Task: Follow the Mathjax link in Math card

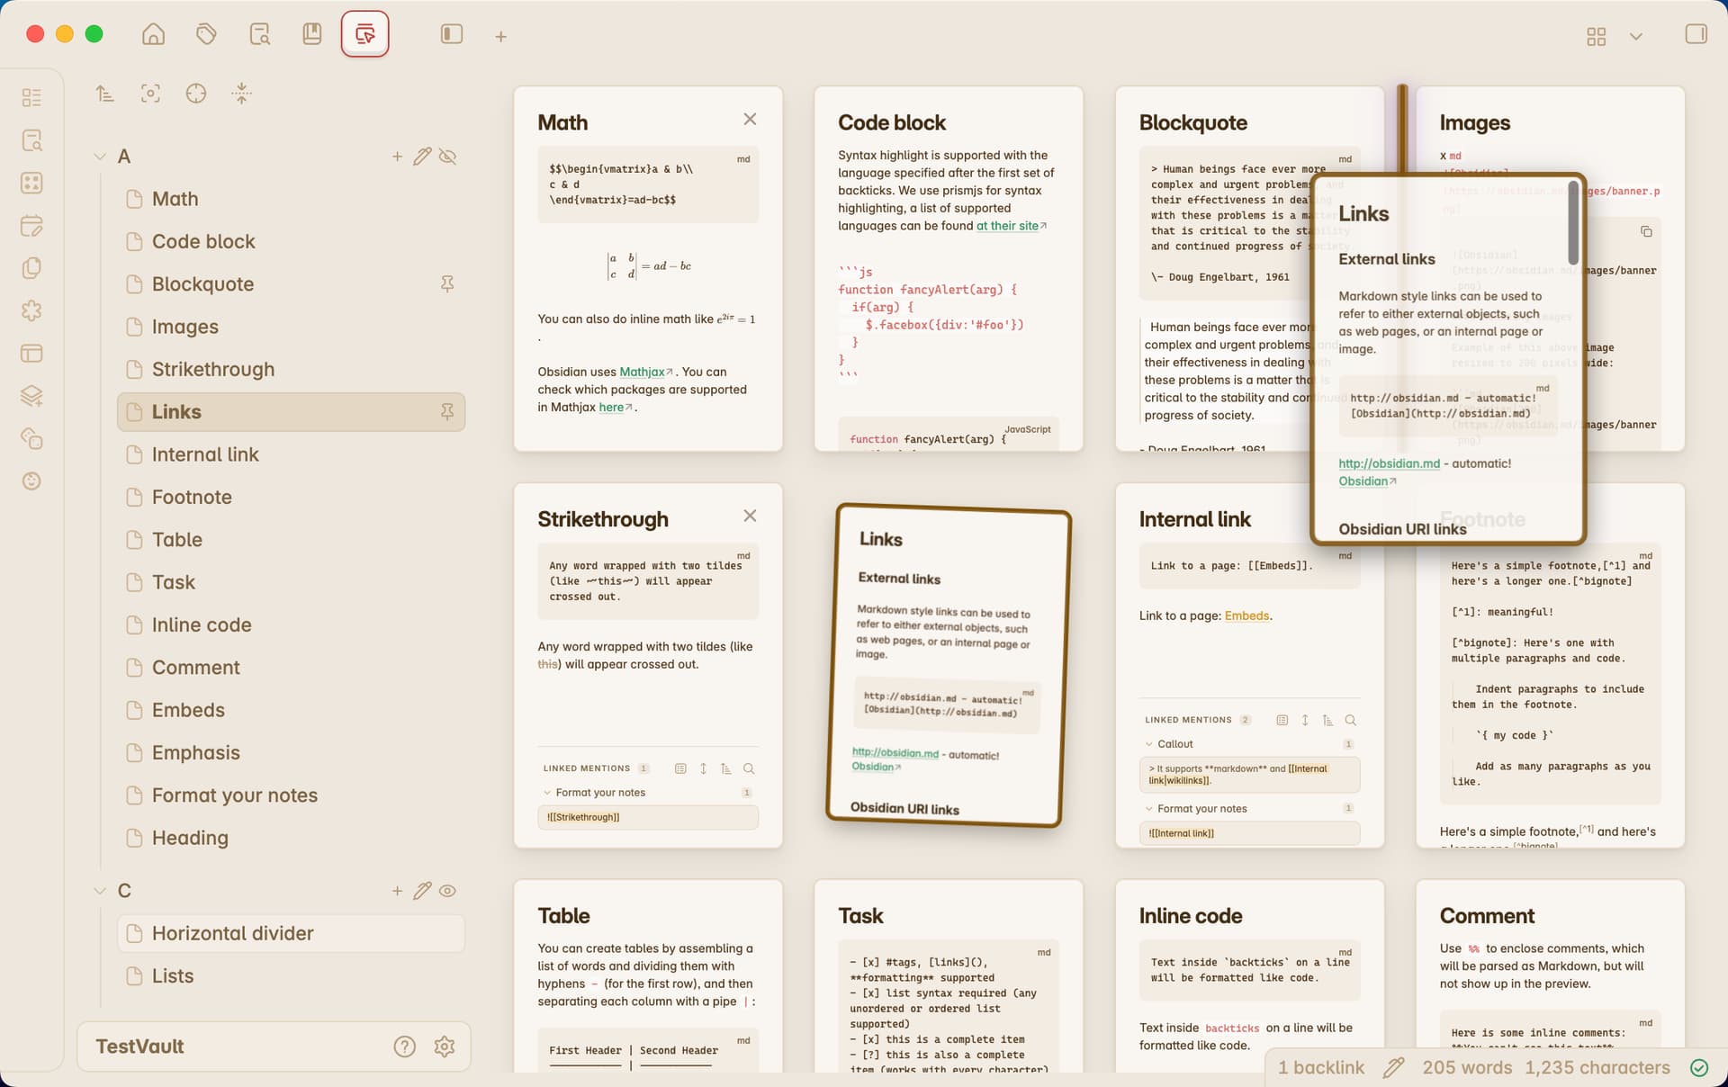Action: (x=642, y=372)
